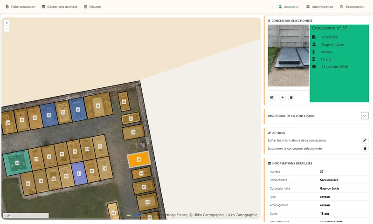Click the Concessionnaire value 'Gagnon Lucie' in details
Viewport: 373px width, 224px height.
click(x=330, y=188)
